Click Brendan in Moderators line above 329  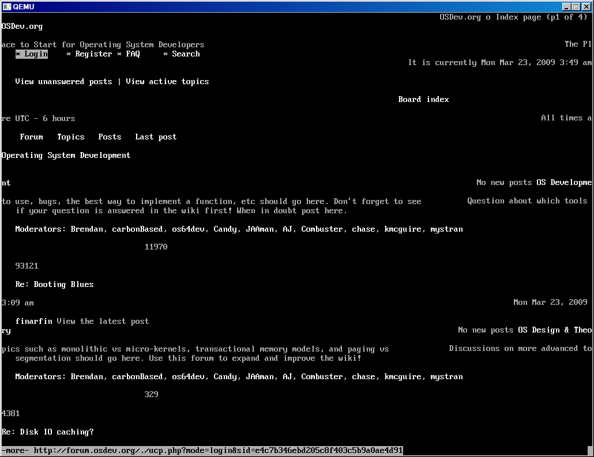pyautogui.click(x=87, y=376)
